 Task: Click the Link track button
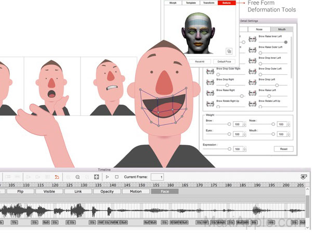click(x=78, y=191)
